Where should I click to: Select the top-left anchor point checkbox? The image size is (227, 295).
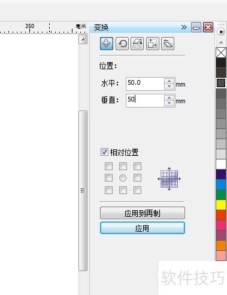pos(108,166)
